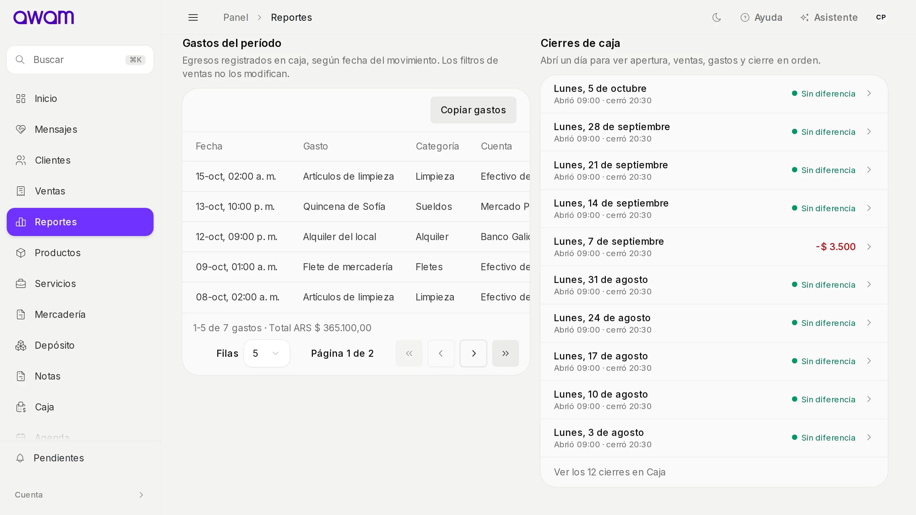Open Clientes in sidebar

tap(80, 160)
